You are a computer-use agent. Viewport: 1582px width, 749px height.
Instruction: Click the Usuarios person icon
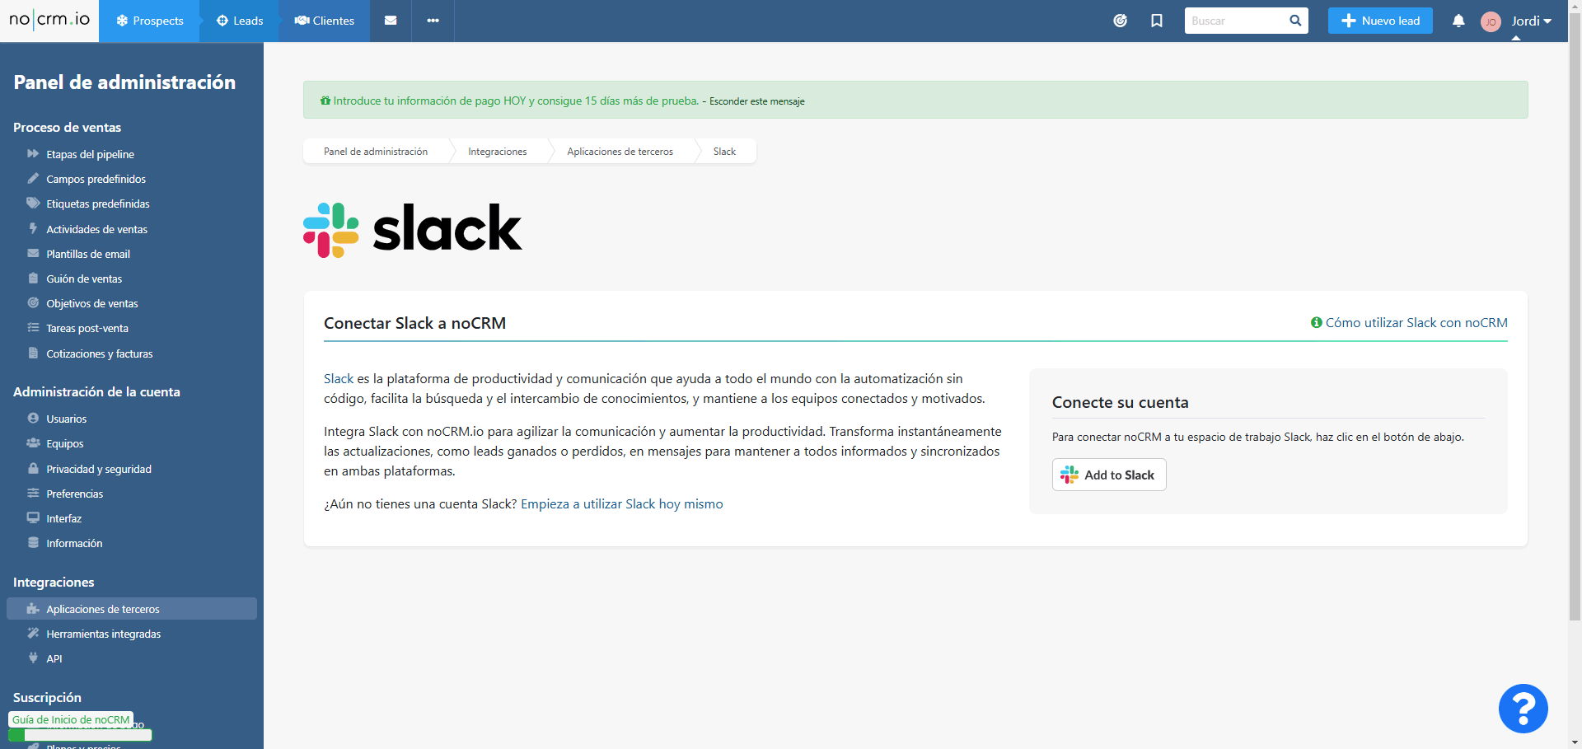(x=33, y=419)
